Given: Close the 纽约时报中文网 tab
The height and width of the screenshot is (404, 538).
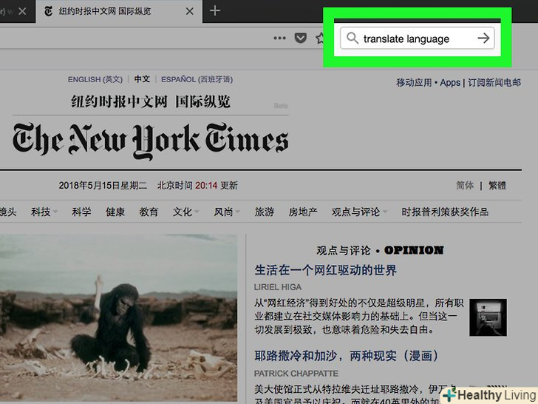Looking at the screenshot, I should 189,11.
